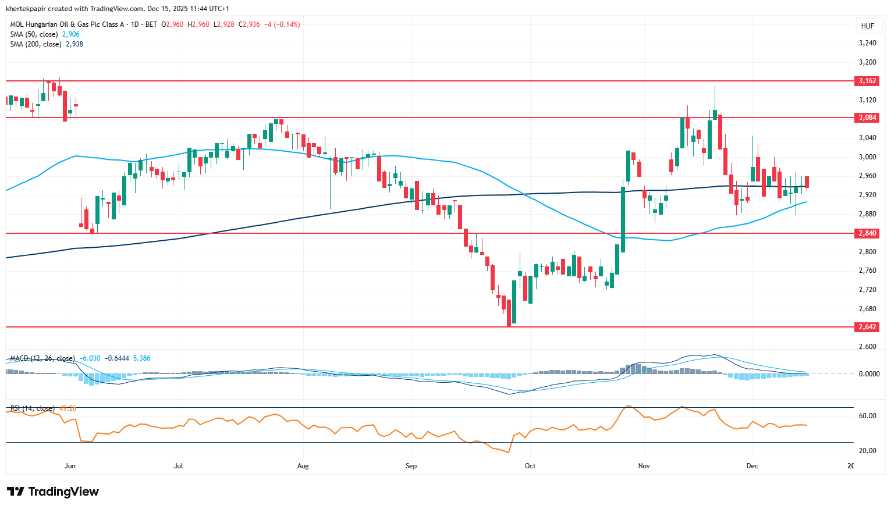This screenshot has height=509, width=891.
Task: Click the 0.0000 MACD scale label
Action: [x=869, y=373]
